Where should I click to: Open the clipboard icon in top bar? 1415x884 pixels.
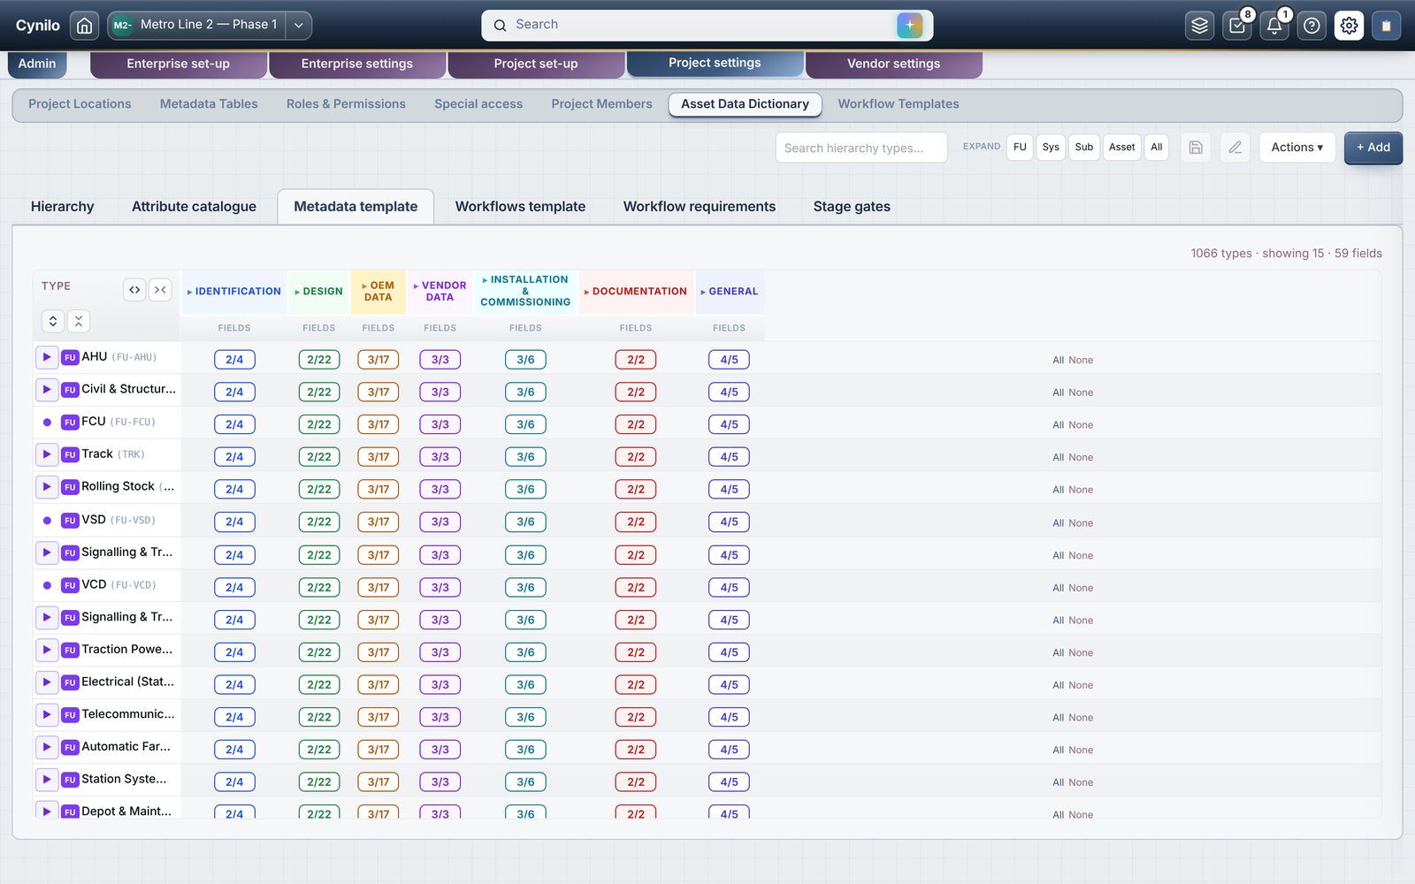1386,26
